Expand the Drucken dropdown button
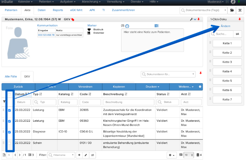The image size is (246, 160). pyautogui.click(x=152, y=87)
